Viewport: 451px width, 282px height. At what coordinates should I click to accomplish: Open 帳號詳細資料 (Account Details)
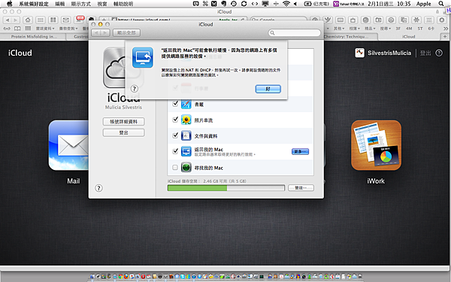coord(124,121)
